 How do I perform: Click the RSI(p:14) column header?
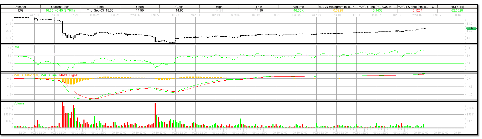[457, 7]
